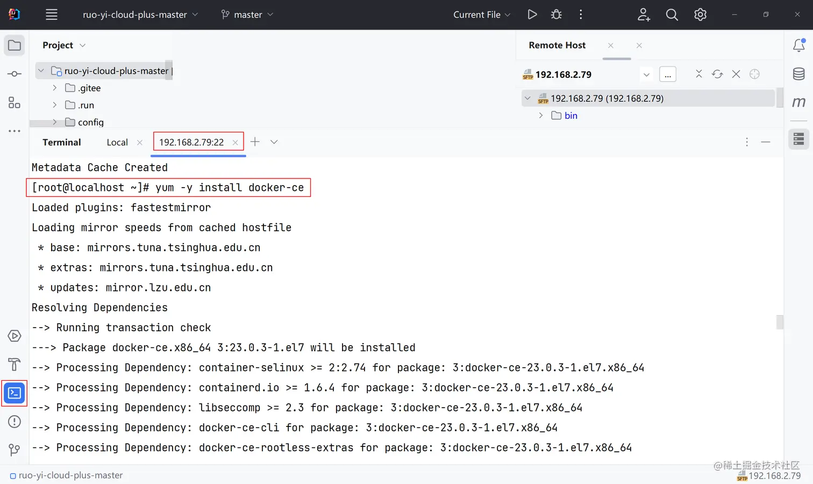The height and width of the screenshot is (484, 813).
Task: Click Remote Host panel scrollbar
Action: pos(780,98)
